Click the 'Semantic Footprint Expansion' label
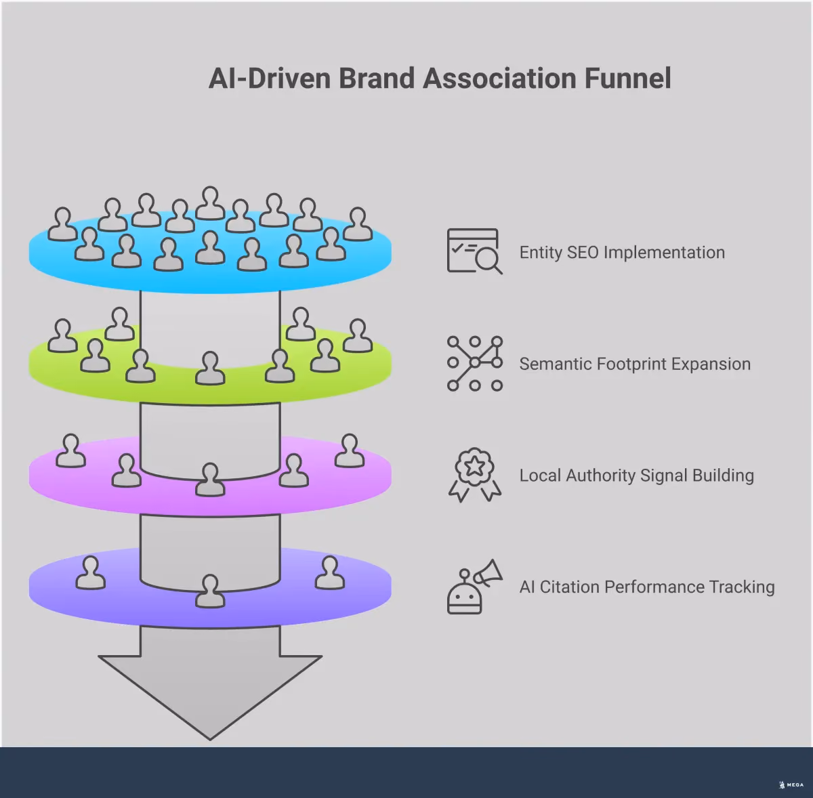 tap(635, 364)
